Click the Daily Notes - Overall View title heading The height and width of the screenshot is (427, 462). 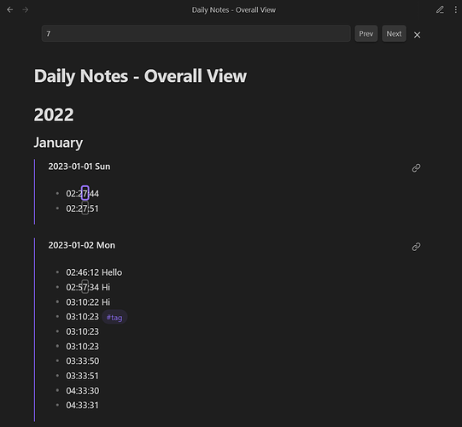[x=140, y=76]
